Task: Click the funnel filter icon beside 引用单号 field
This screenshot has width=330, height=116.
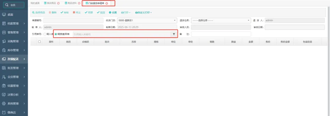Action: 174,34
